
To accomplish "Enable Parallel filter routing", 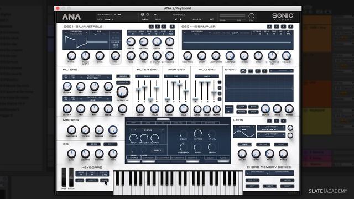I will 123,82.
